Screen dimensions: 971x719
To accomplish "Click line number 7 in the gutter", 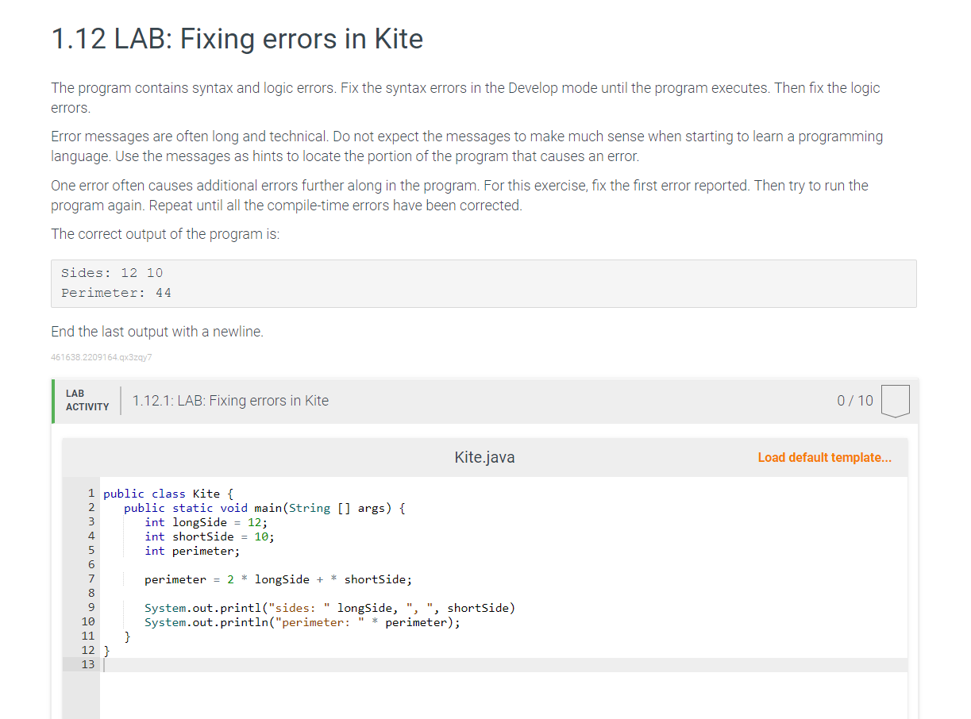I will pyautogui.click(x=91, y=579).
